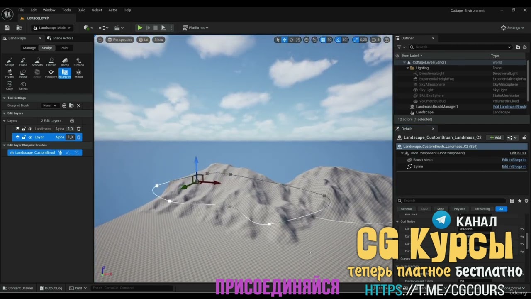Select the Sculpt brush tool
Viewport: 531px width, 299px height.
(x=9, y=62)
